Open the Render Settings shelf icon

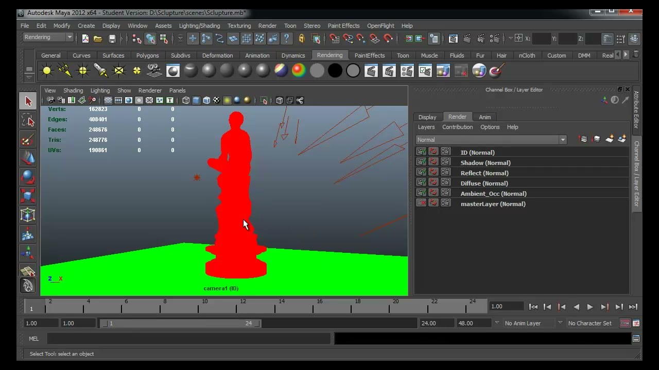[x=407, y=70]
